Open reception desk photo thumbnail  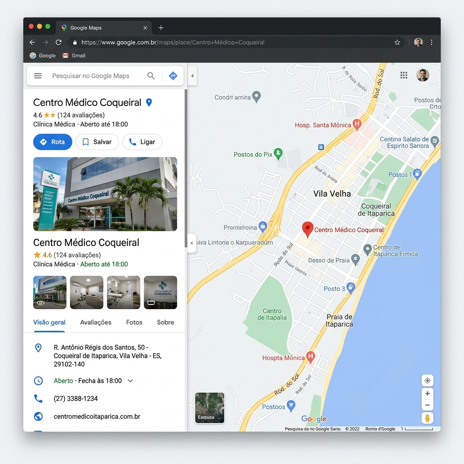(x=87, y=292)
